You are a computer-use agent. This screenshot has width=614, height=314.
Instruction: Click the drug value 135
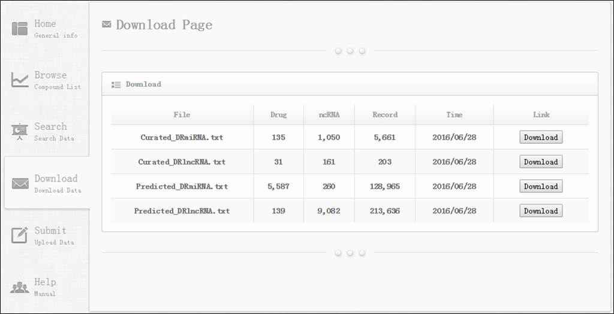click(x=278, y=137)
